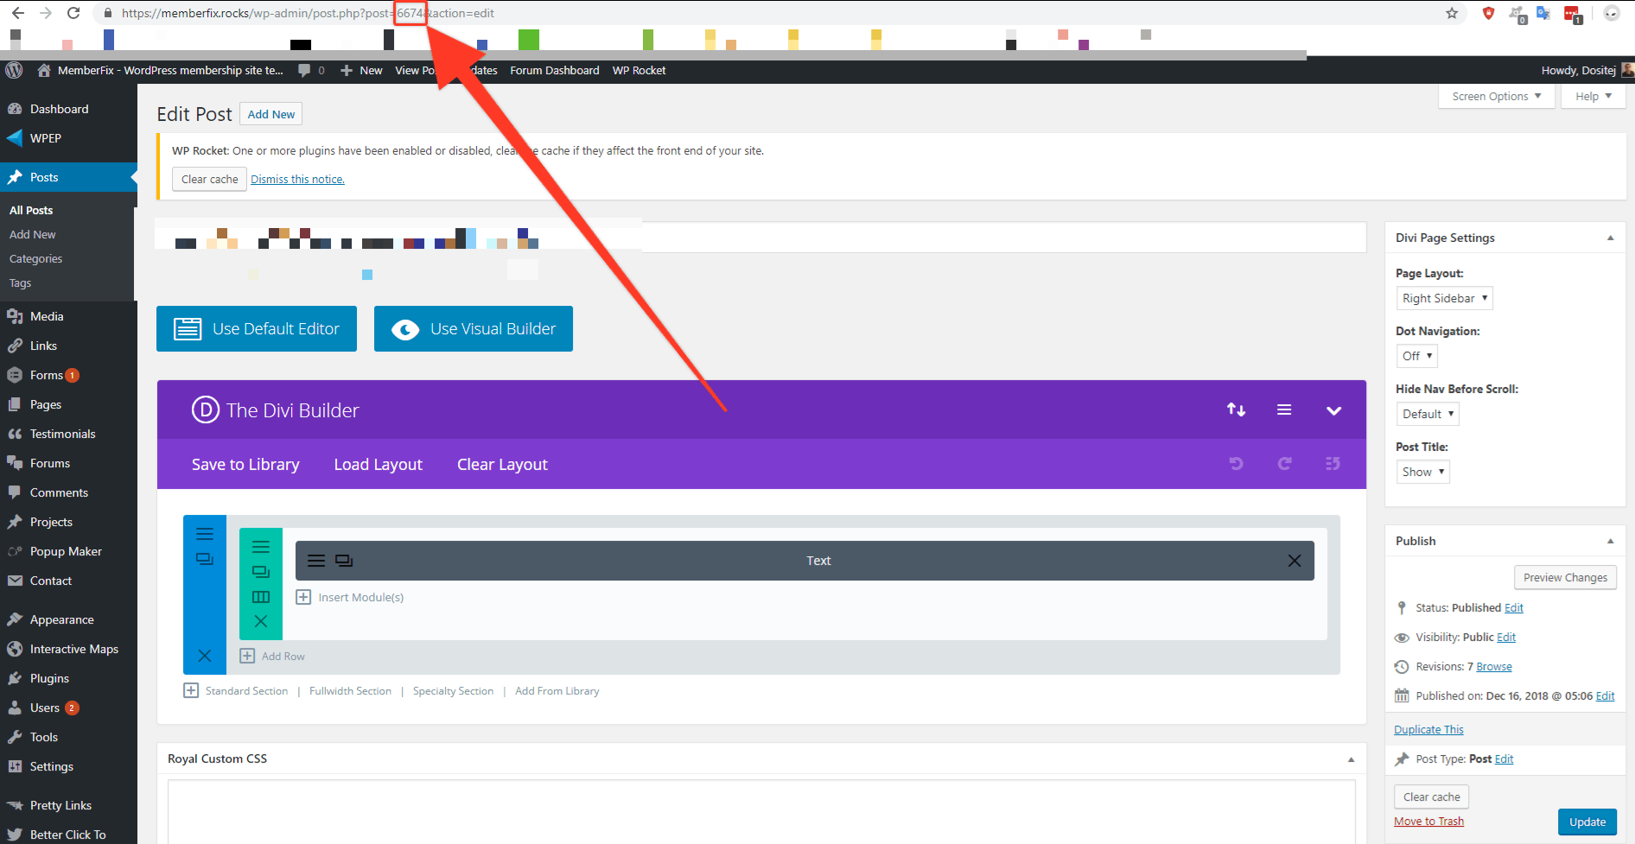1635x844 pixels.
Task: Add a Fullwidth Section
Action: coord(350,691)
